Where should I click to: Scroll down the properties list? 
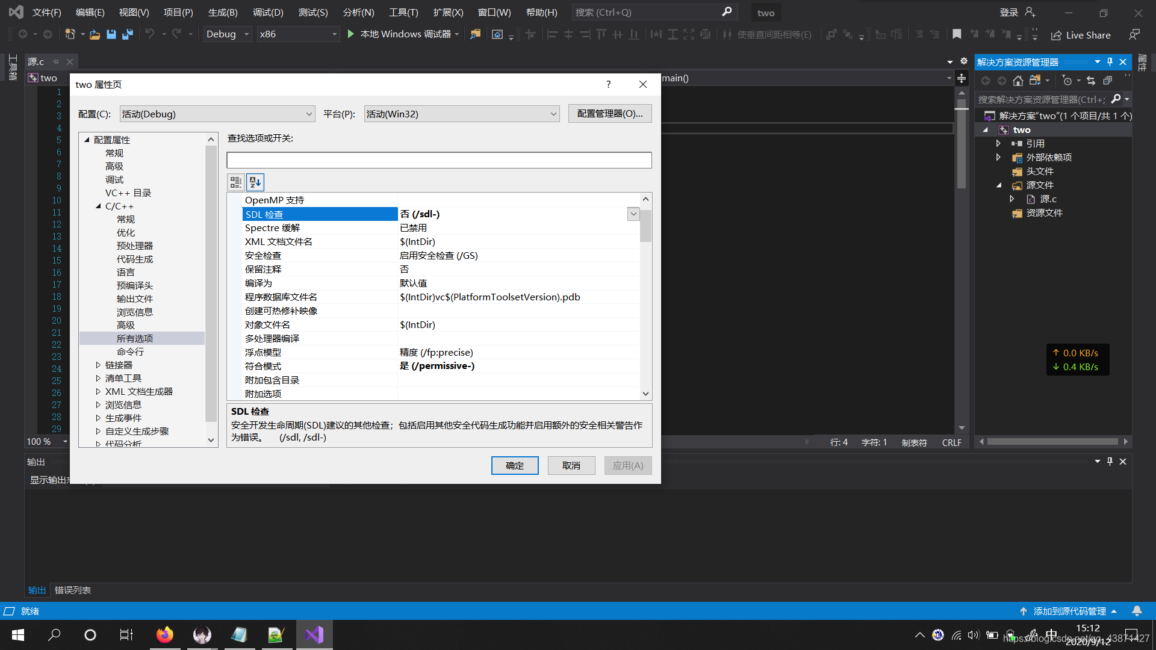pos(645,394)
